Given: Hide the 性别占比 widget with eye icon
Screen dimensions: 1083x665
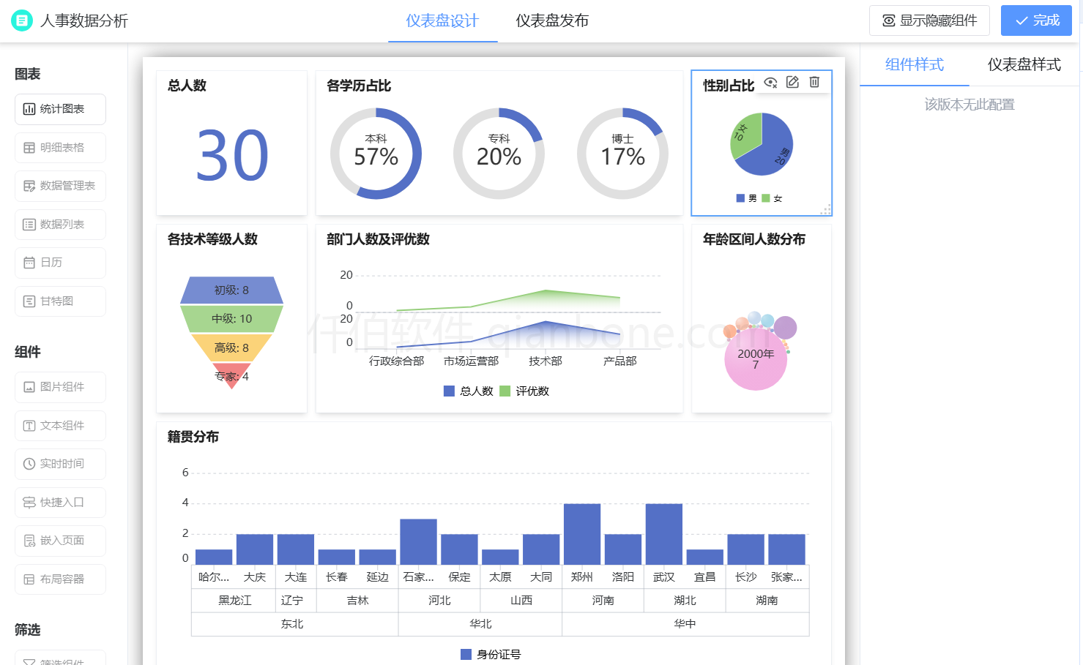Looking at the screenshot, I should (770, 82).
